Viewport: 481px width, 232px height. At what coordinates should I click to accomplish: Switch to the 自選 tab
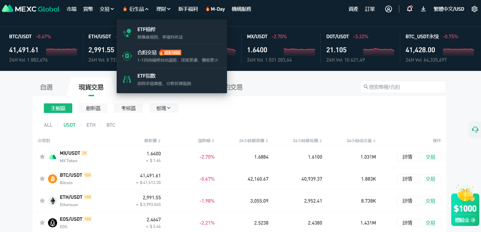pos(46,87)
